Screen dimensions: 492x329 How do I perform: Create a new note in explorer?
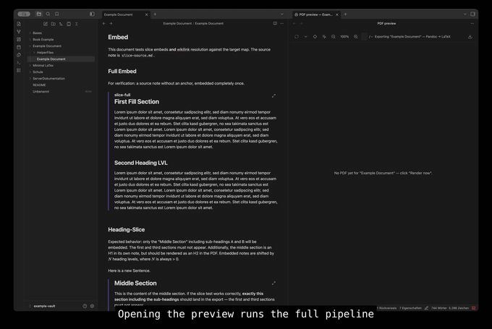pyautogui.click(x=46, y=24)
